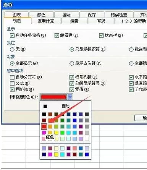Uncheck the 网格线 checkbox
Image resolution: width=147 pixels, height=170 pixels.
(x=12, y=89)
